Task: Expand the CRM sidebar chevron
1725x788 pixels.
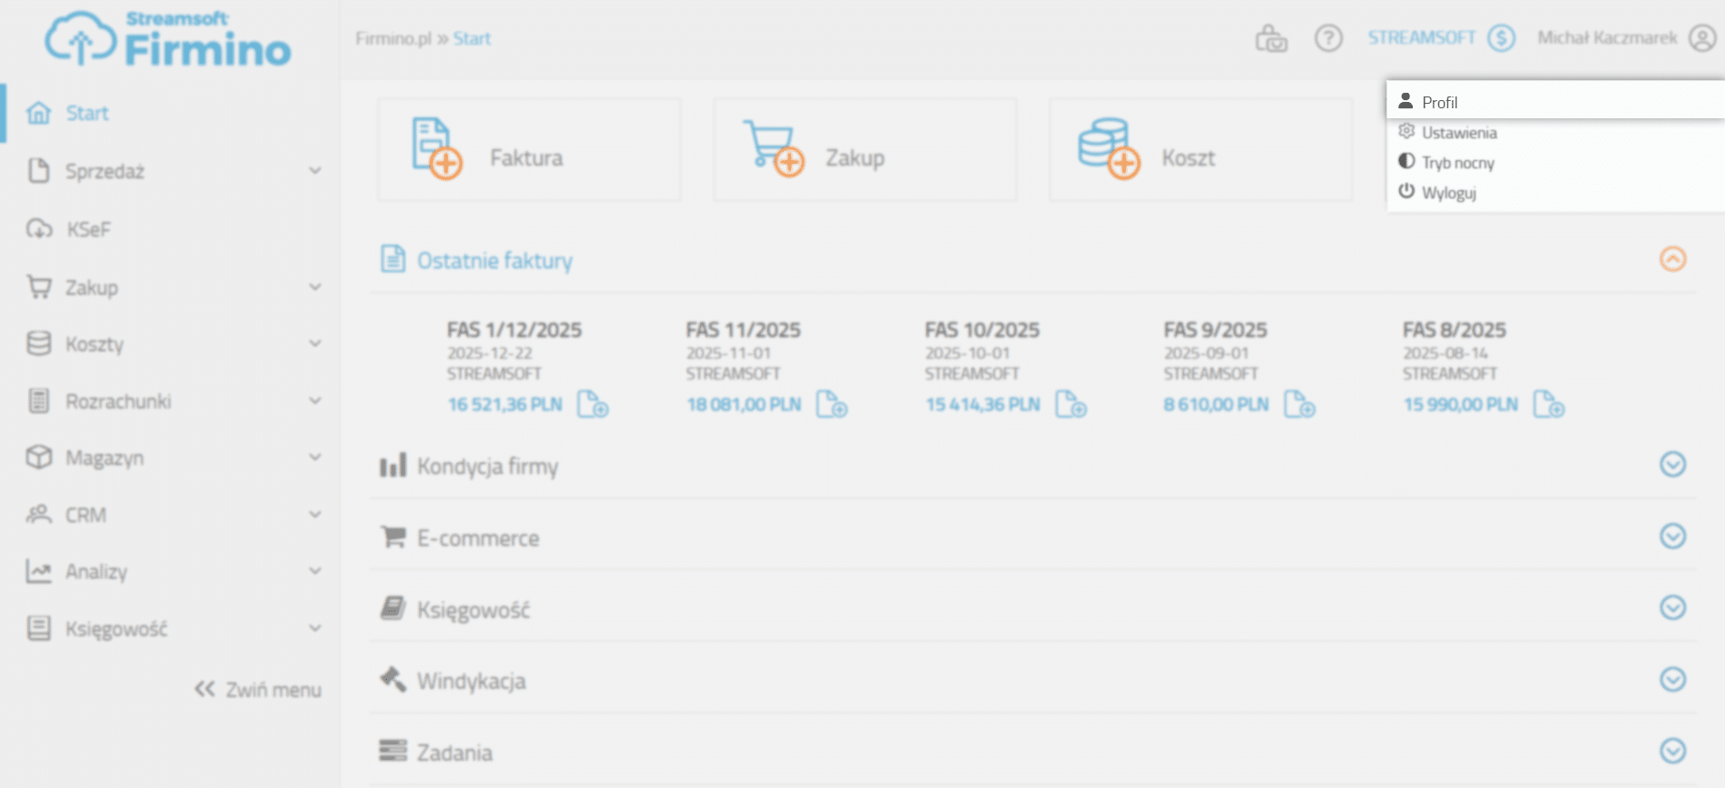Action: (315, 514)
